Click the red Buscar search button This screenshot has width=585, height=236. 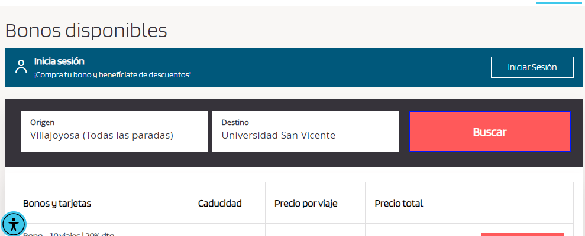click(490, 132)
